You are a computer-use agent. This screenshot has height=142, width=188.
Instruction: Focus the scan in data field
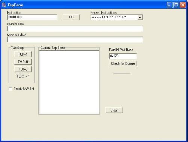click(75, 29)
